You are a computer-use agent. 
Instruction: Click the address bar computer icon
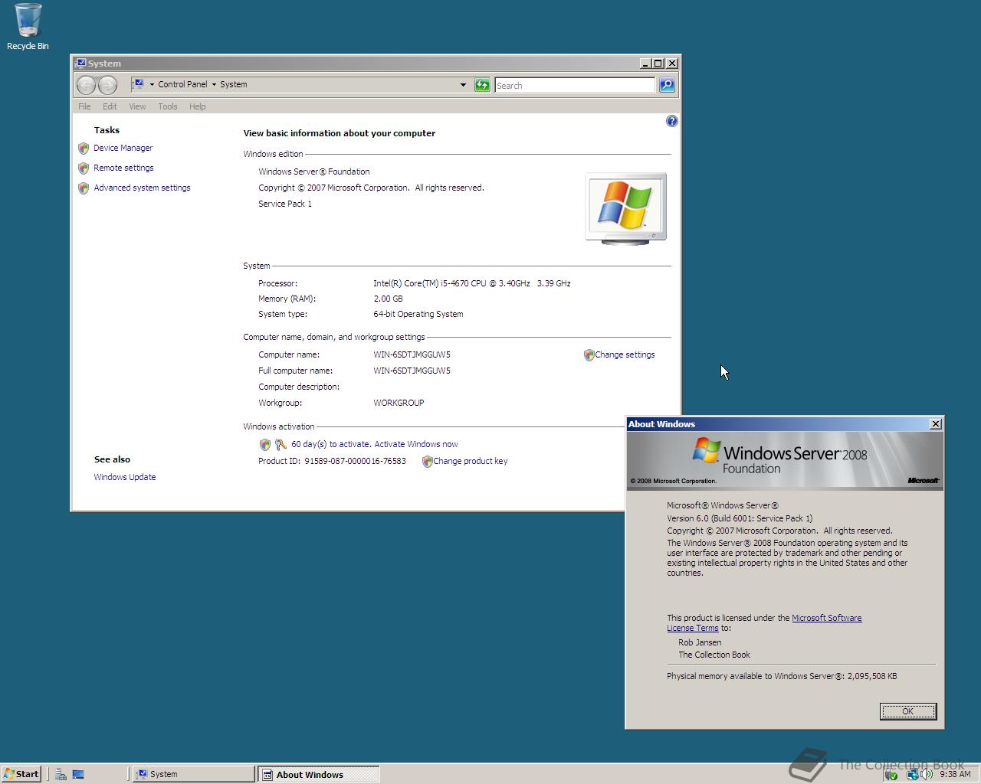pyautogui.click(x=138, y=84)
